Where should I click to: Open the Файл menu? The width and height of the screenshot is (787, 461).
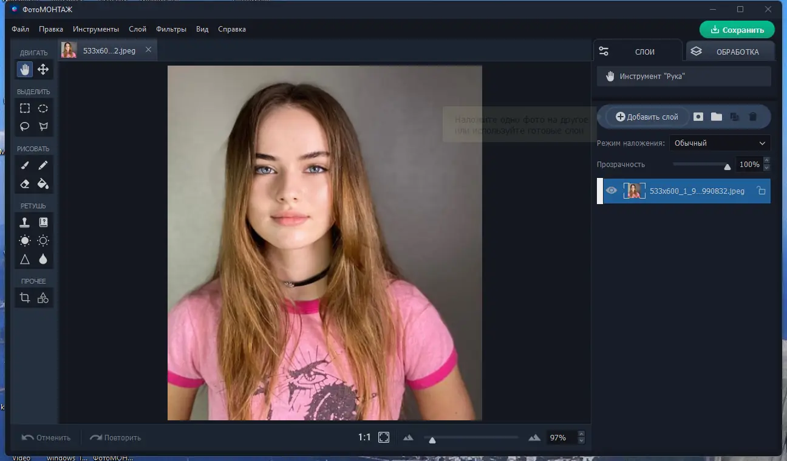pos(20,29)
